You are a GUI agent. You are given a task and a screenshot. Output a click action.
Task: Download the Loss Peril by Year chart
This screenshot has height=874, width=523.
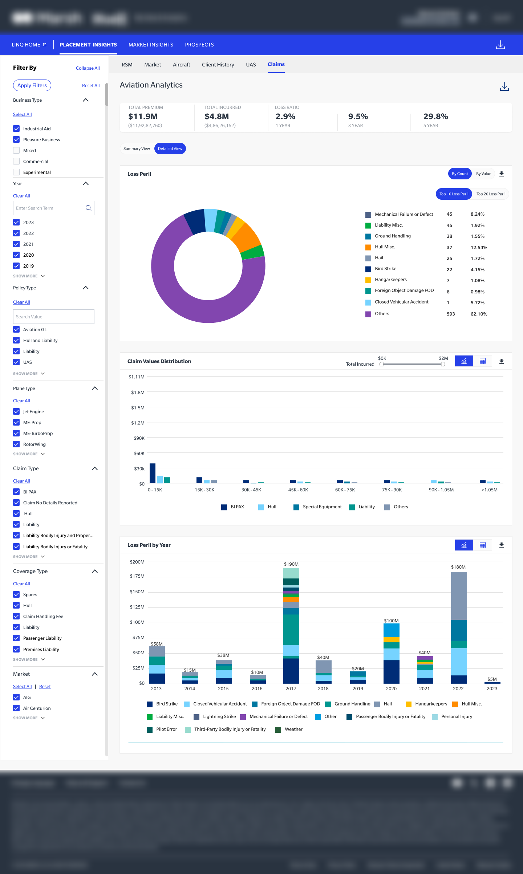(x=502, y=545)
